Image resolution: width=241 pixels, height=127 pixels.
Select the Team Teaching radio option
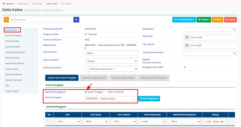tap(106, 92)
